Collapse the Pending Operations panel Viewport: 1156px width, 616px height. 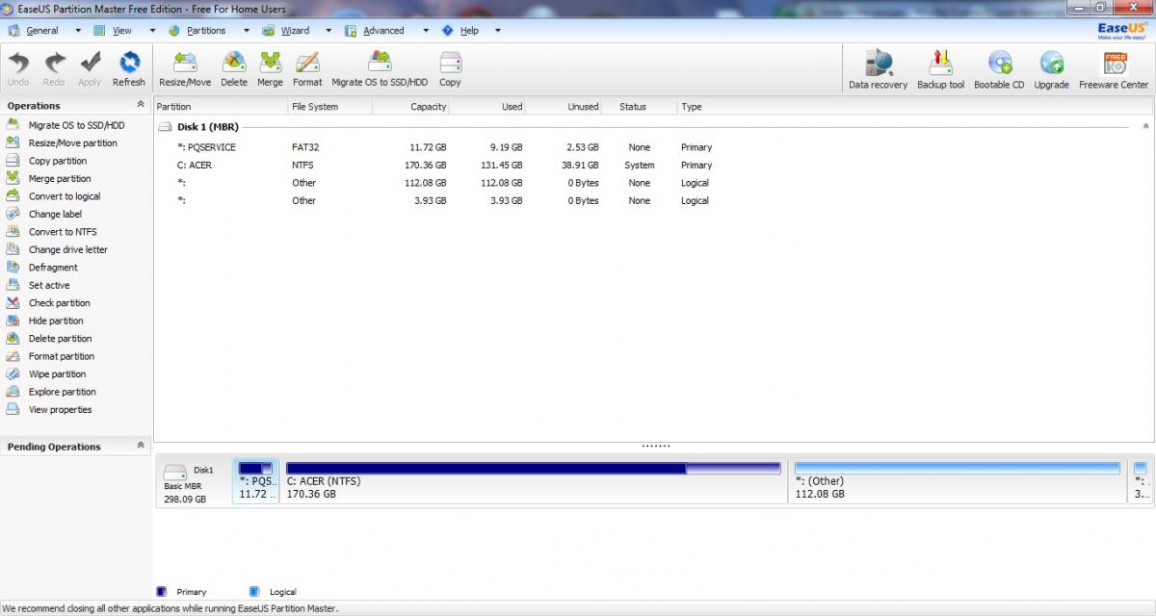click(141, 446)
